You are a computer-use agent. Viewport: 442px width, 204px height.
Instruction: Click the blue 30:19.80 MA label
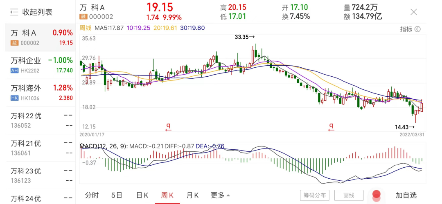click(x=192, y=28)
